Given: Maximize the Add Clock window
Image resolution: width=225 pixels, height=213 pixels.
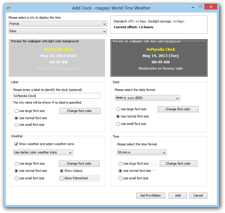Looking at the screenshot, I should coord(201,7).
